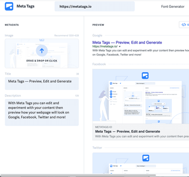Focus the https://metatags.io URL field
The width and height of the screenshot is (189, 177).
[94, 6]
